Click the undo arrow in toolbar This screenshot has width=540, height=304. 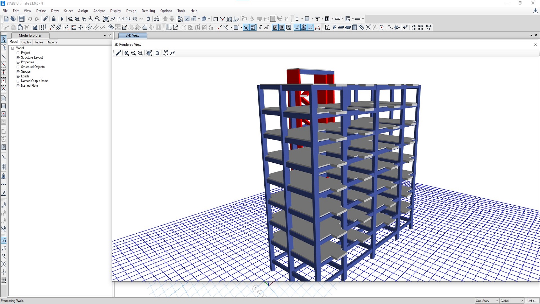[30, 19]
